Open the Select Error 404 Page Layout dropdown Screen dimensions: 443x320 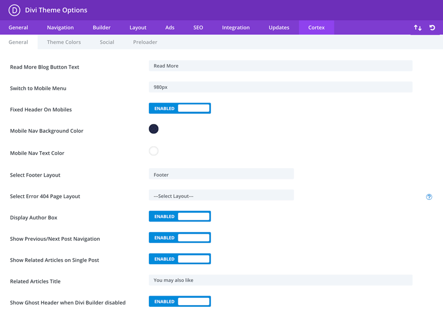click(221, 195)
